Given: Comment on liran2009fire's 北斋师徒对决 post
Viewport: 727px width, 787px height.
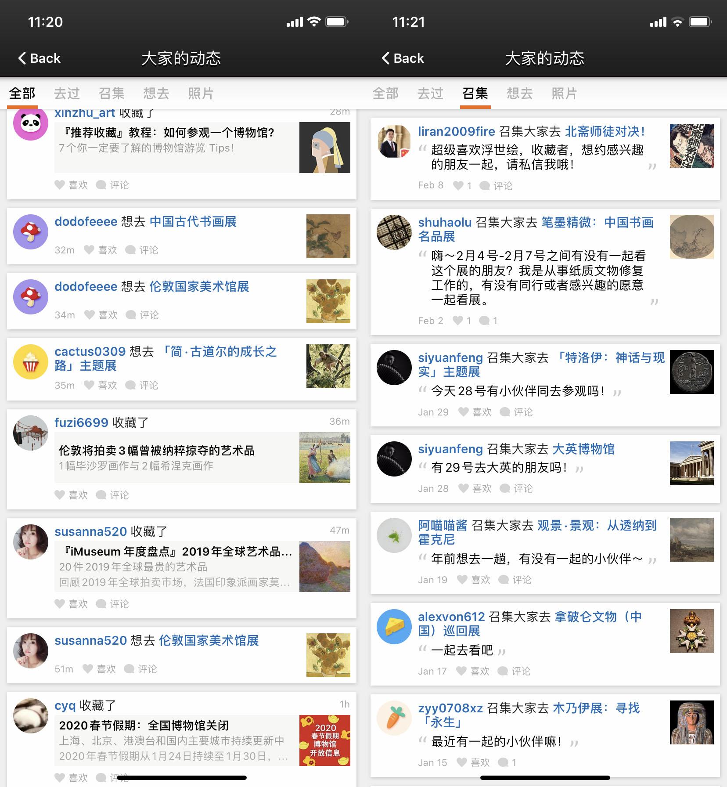Looking at the screenshot, I should point(496,186).
